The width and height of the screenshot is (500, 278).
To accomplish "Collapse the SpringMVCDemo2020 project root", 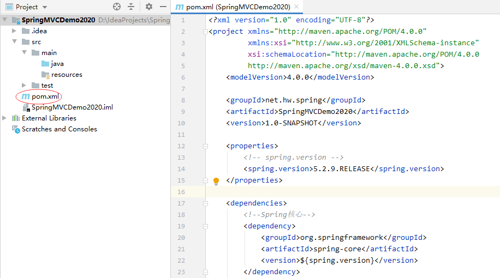I will coord(5,20).
